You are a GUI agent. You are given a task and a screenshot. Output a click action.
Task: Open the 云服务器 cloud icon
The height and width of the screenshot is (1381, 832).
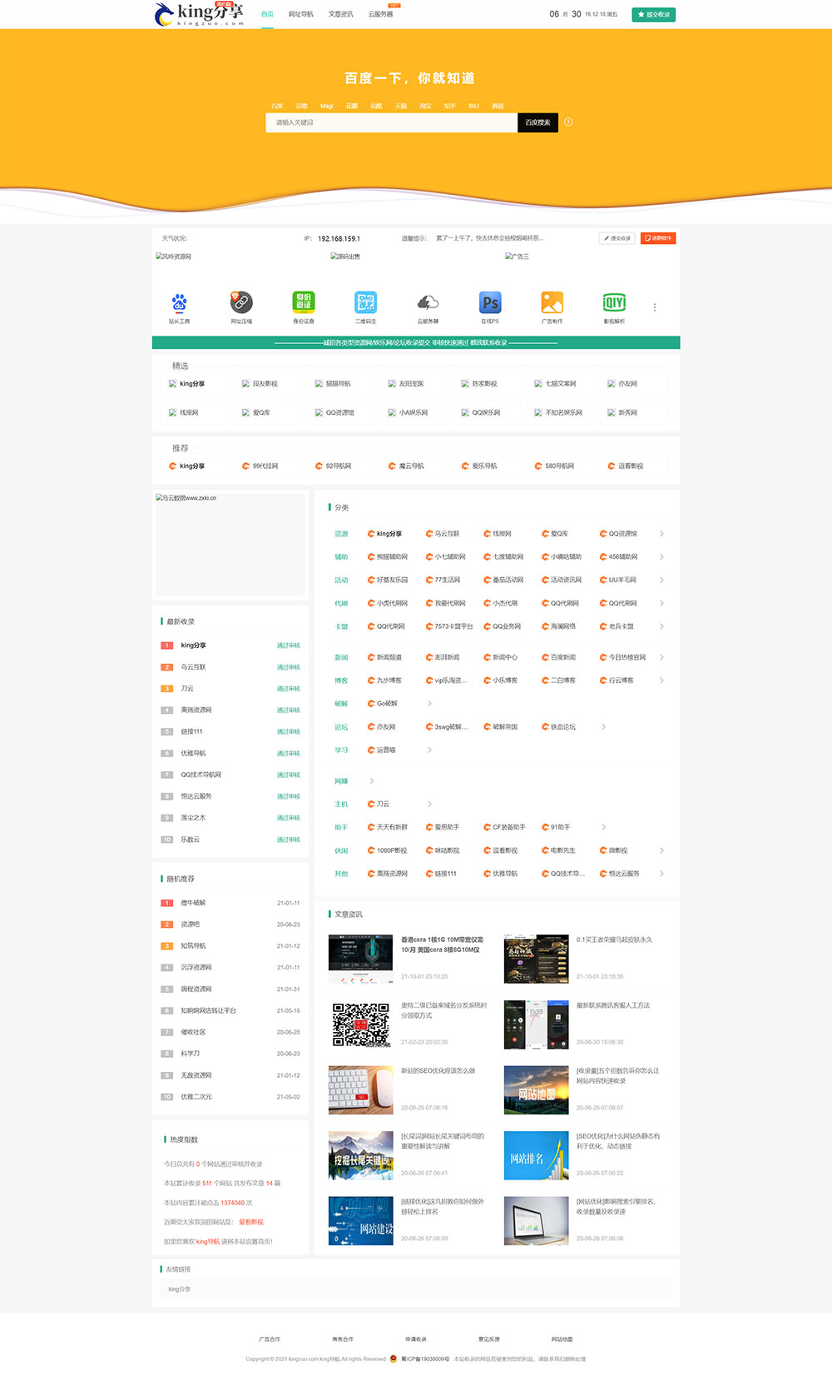click(428, 302)
